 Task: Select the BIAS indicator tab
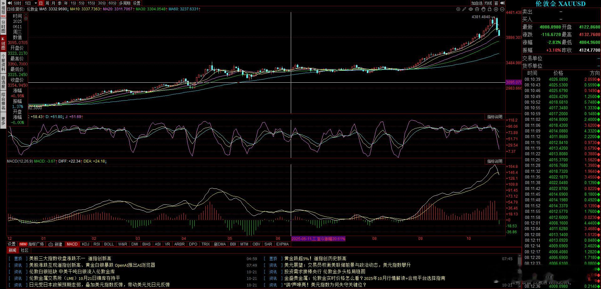[146, 244]
